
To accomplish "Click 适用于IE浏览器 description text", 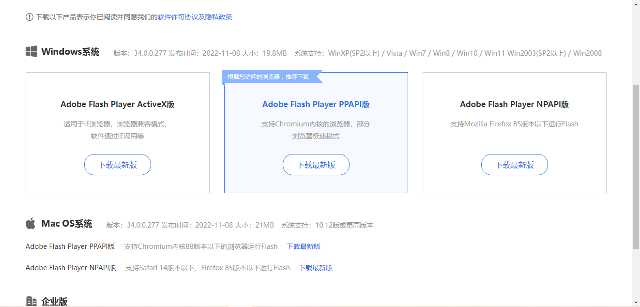I will pos(118,130).
